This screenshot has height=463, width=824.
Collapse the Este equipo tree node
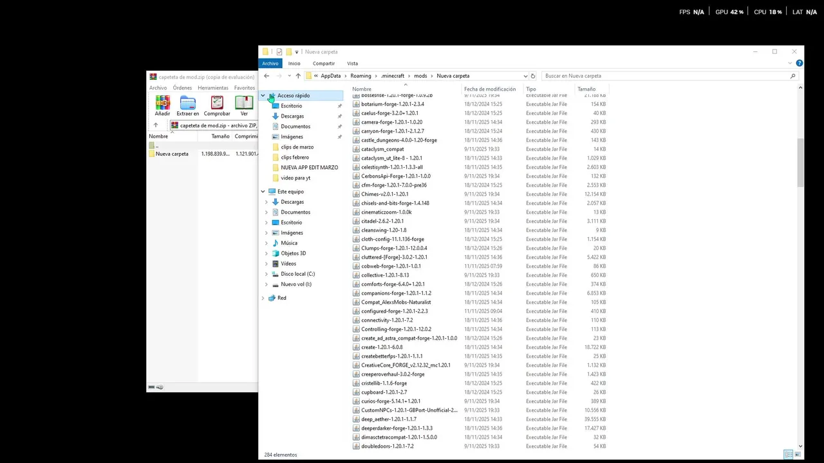[x=263, y=192]
